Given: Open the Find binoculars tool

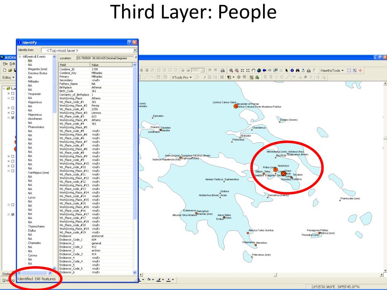Looking at the screenshot, I should coord(298,71).
